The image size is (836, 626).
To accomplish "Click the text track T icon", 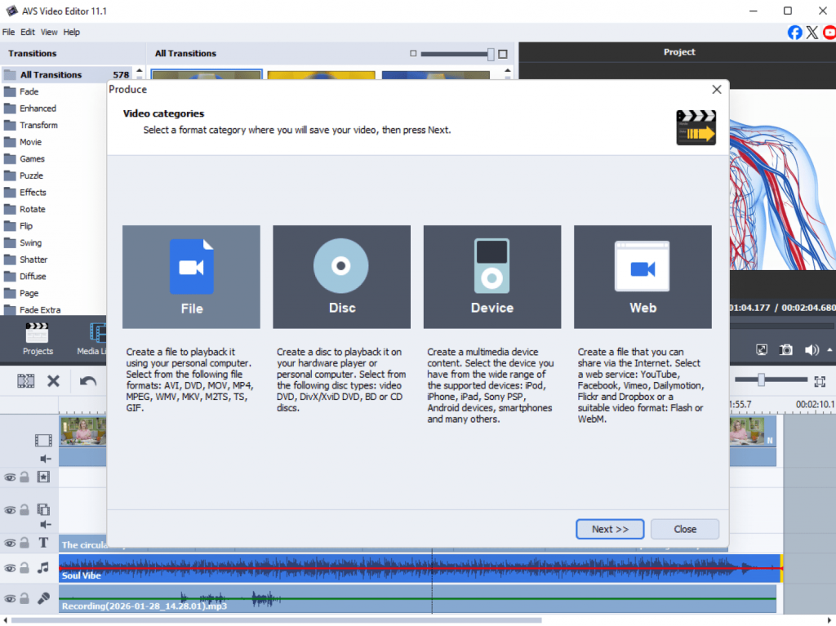I will pos(43,543).
